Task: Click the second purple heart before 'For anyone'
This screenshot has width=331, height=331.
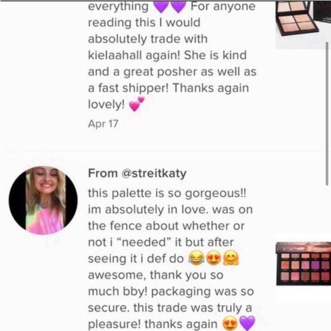Action: click(178, 6)
